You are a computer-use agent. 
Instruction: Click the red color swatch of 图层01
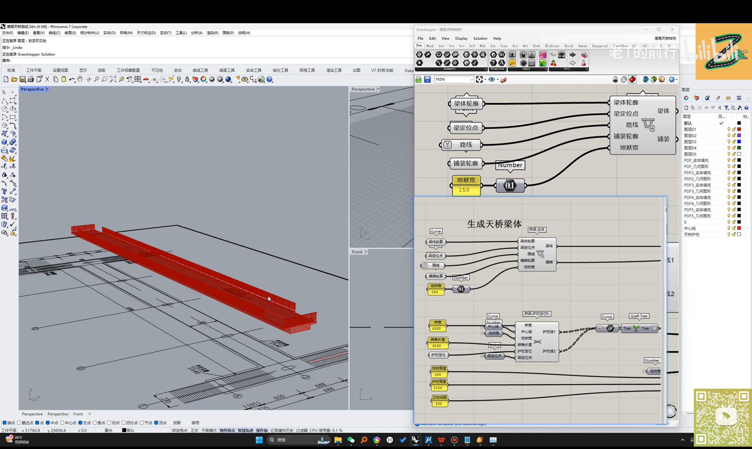click(x=739, y=130)
